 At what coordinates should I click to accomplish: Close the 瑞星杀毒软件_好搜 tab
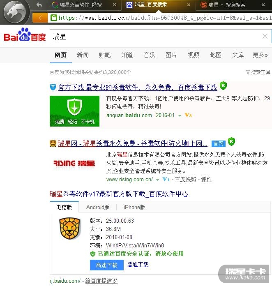pyautogui.click(x=114, y=5)
